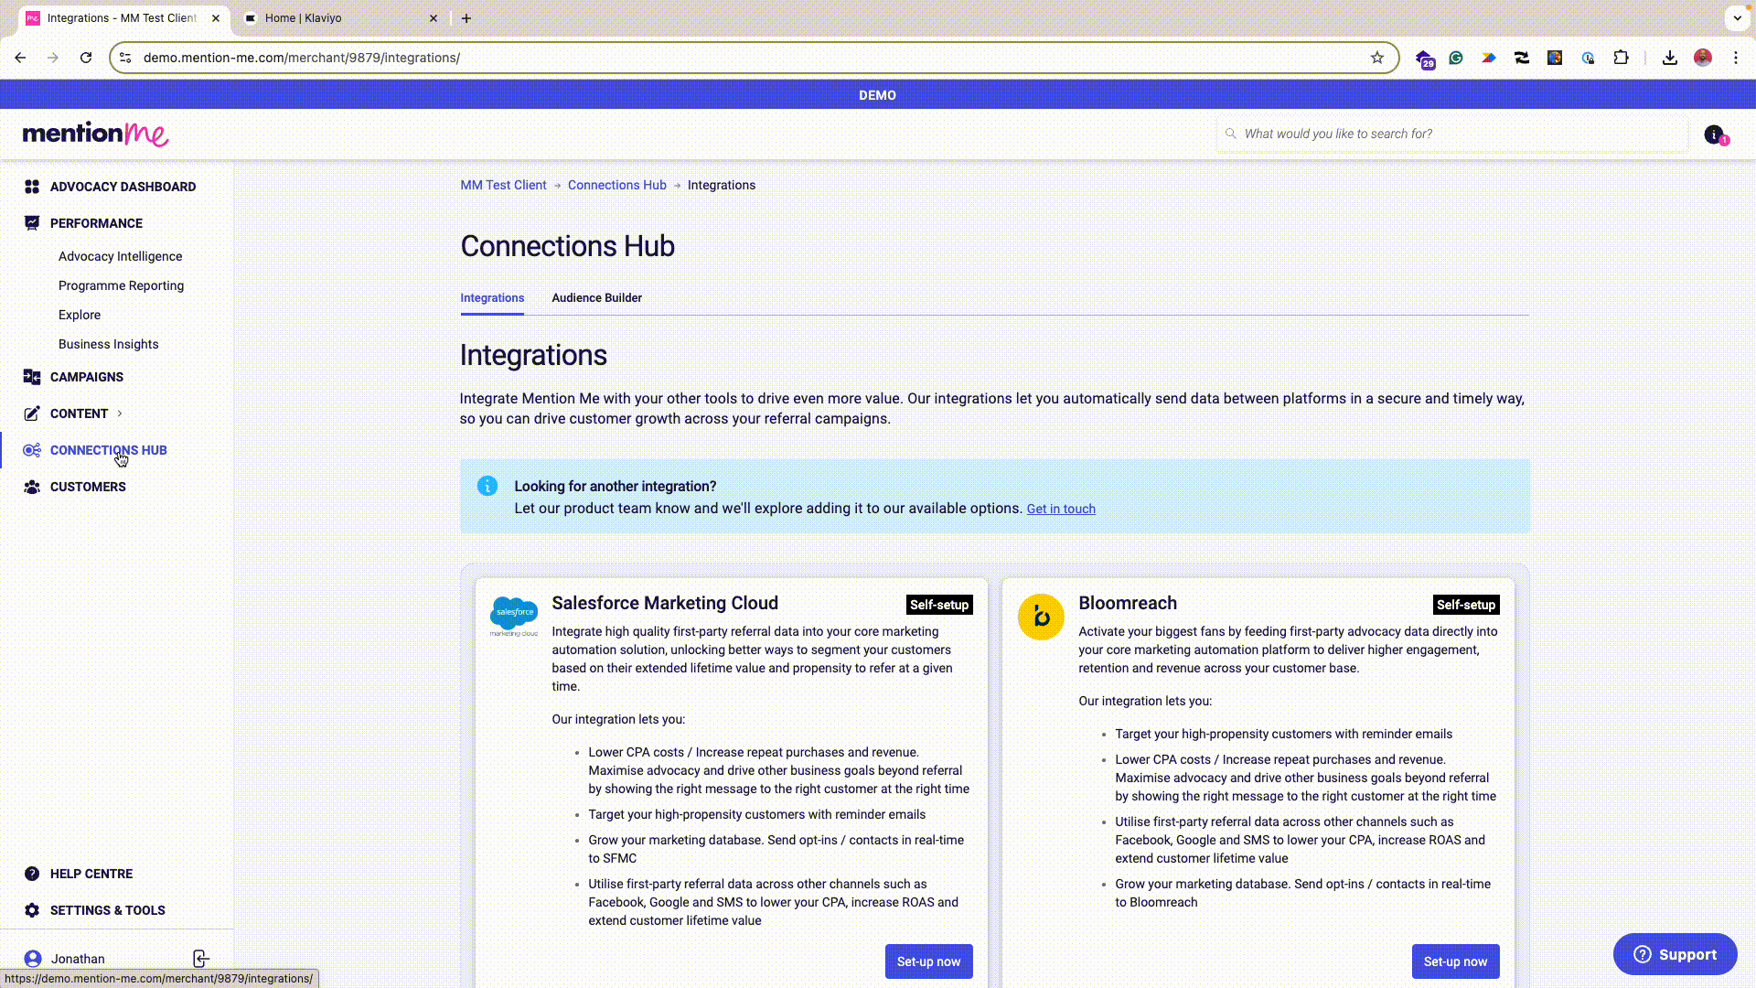Open Explore in sidebar
This screenshot has height=988, width=1756.
pos(80,315)
